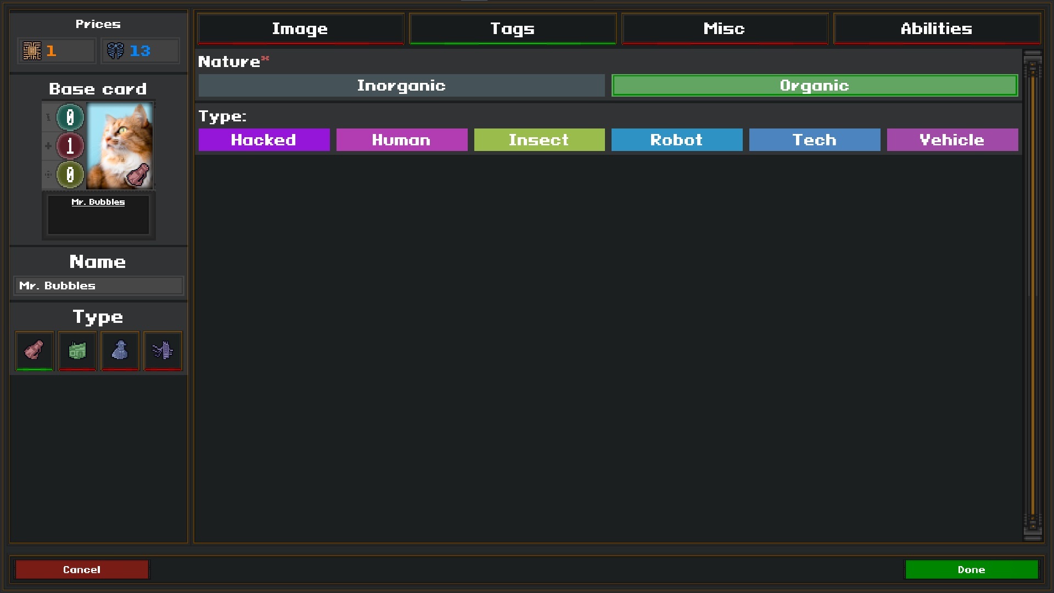Screen dimensions: 1054x593
Task: Enable the Hacked type tag
Action: (263, 140)
